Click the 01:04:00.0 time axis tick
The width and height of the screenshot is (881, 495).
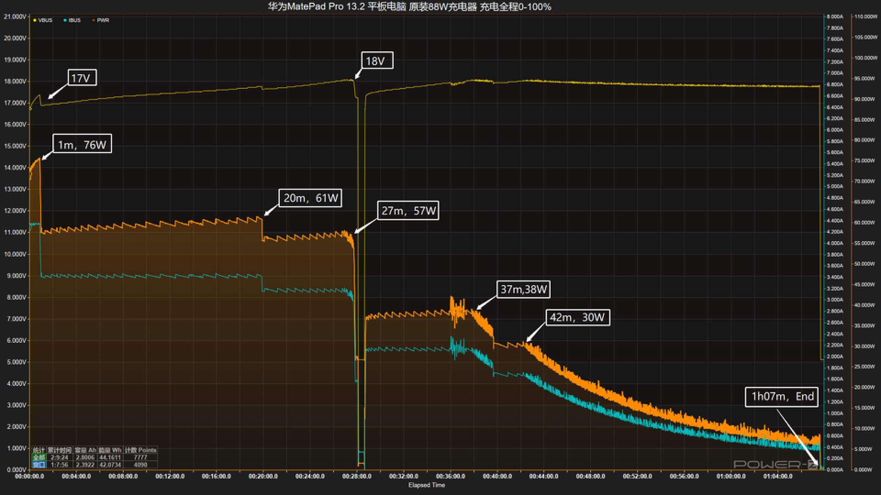pos(777,476)
